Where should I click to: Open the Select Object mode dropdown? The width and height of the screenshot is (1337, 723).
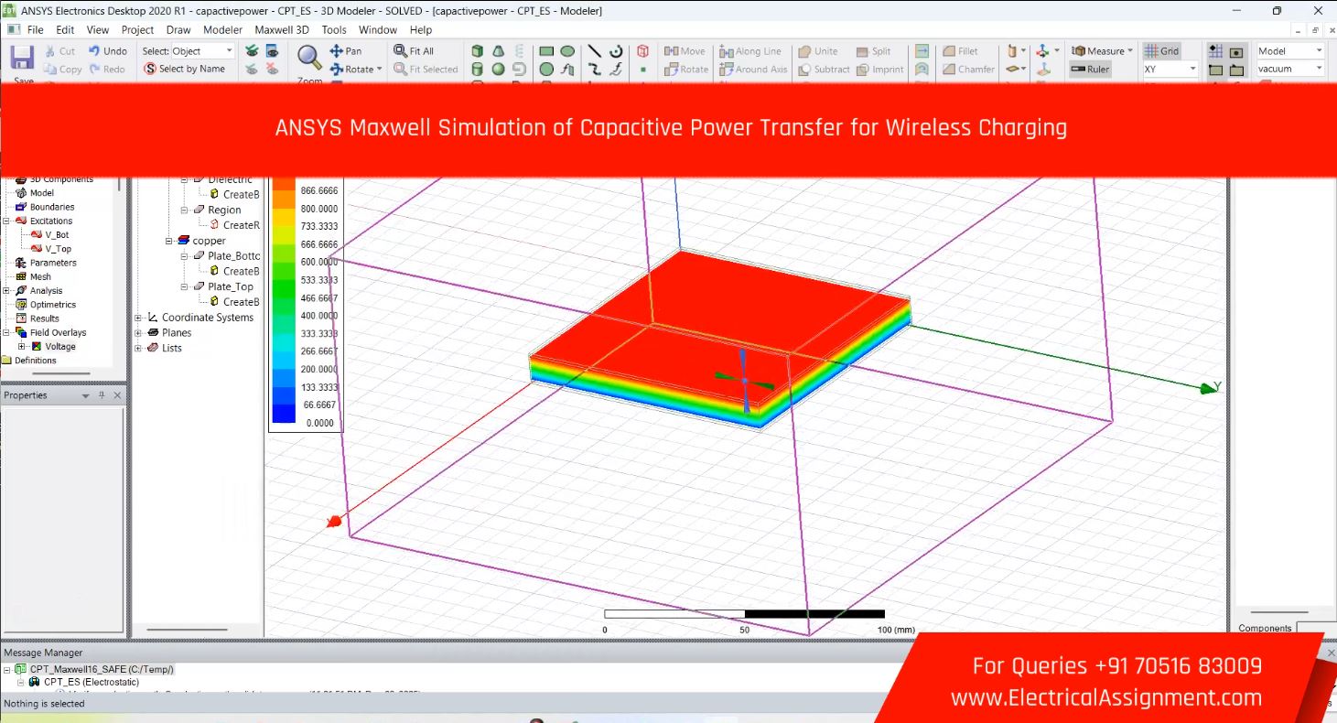click(229, 51)
